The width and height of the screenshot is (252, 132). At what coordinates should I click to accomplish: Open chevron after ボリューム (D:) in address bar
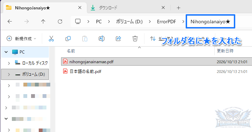pos(150,22)
